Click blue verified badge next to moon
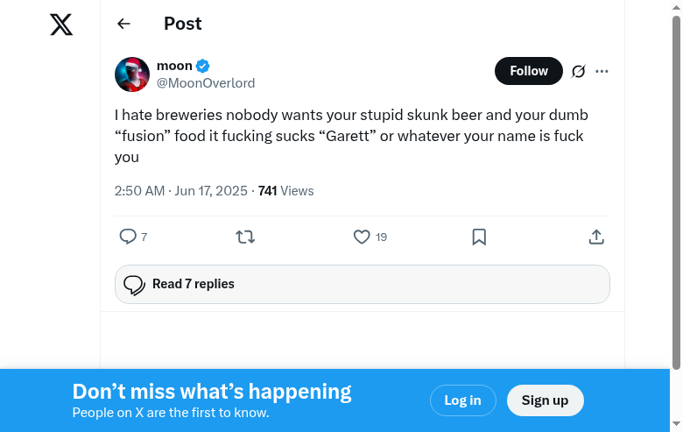Screen dimensions: 683x432 click(x=202, y=66)
